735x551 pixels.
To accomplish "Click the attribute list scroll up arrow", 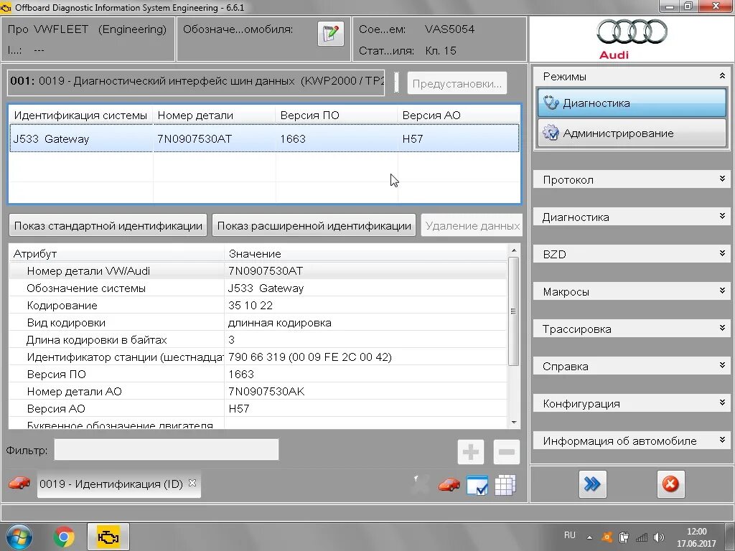I will 514,250.
